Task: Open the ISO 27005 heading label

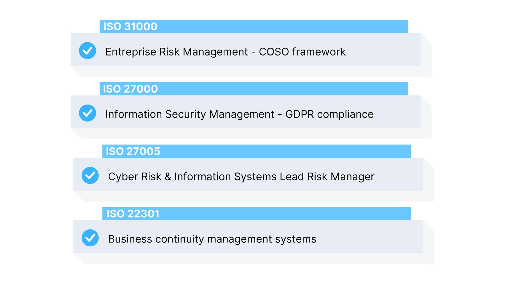Action: tap(133, 151)
